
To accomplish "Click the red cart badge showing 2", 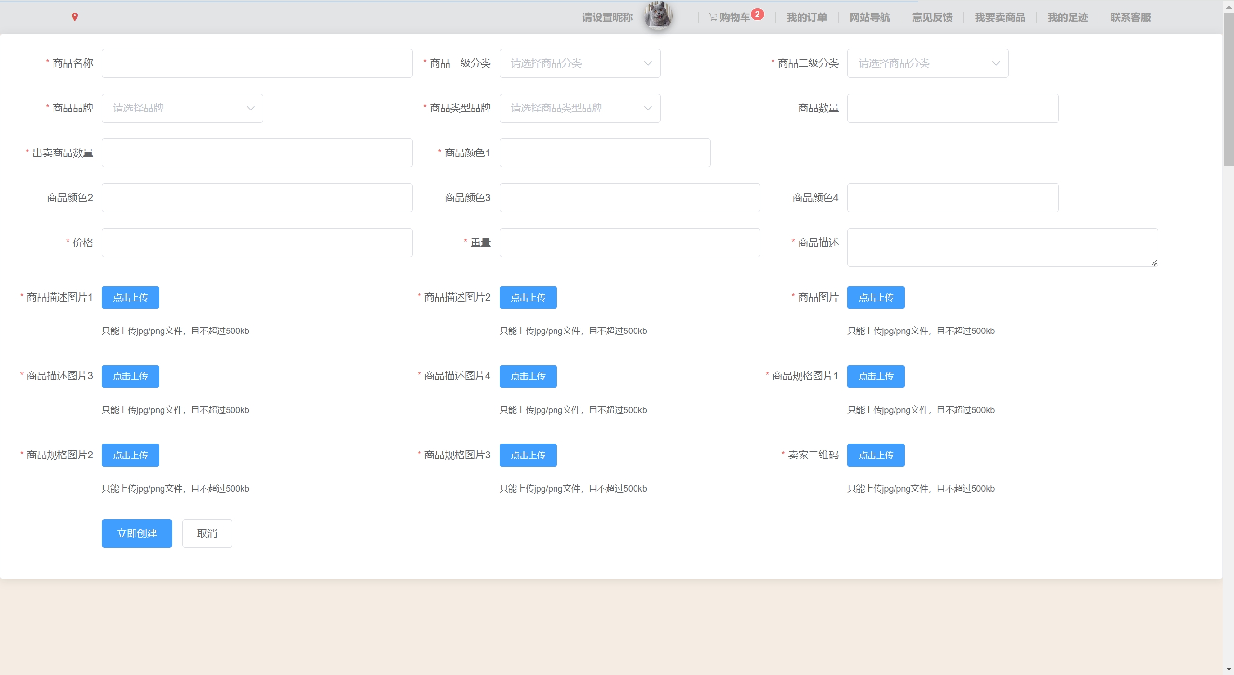I will [758, 14].
